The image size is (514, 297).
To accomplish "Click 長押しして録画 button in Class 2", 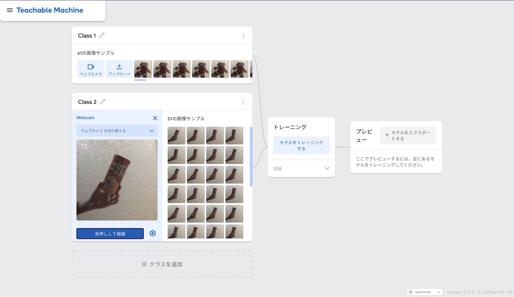I will [110, 233].
